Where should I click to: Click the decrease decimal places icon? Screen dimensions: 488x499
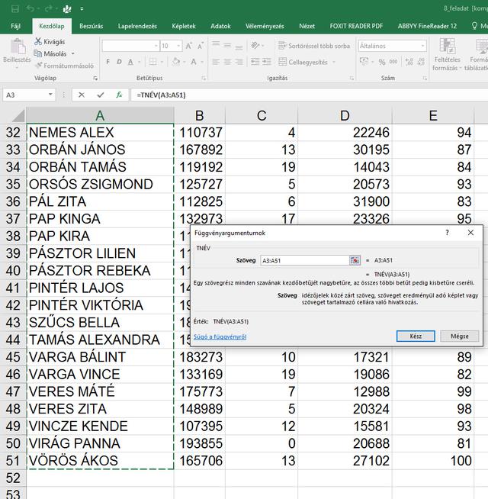point(422,62)
